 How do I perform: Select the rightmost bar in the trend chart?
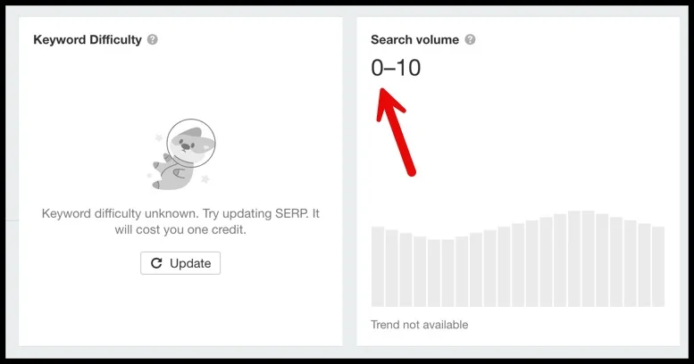(x=658, y=268)
